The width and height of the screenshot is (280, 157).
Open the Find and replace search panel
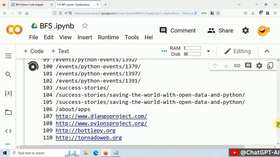click(8, 75)
